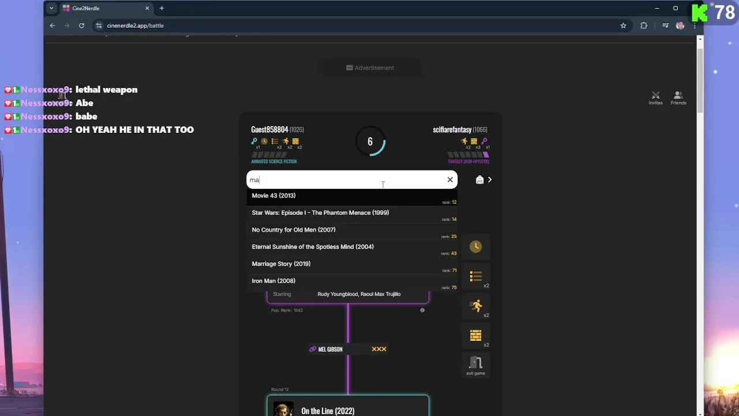Open the Chrome three-dot menu
Image resolution: width=739 pixels, height=416 pixels.
pyautogui.click(x=695, y=25)
